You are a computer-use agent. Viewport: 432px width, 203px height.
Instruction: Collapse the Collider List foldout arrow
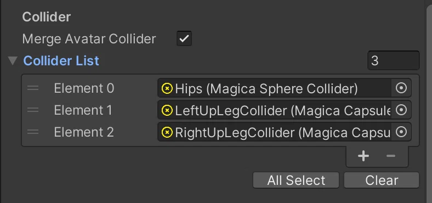[13, 61]
